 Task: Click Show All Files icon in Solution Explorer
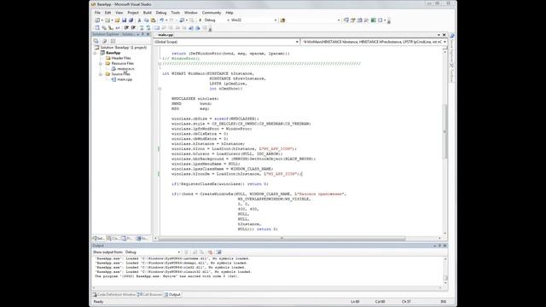tap(104, 41)
